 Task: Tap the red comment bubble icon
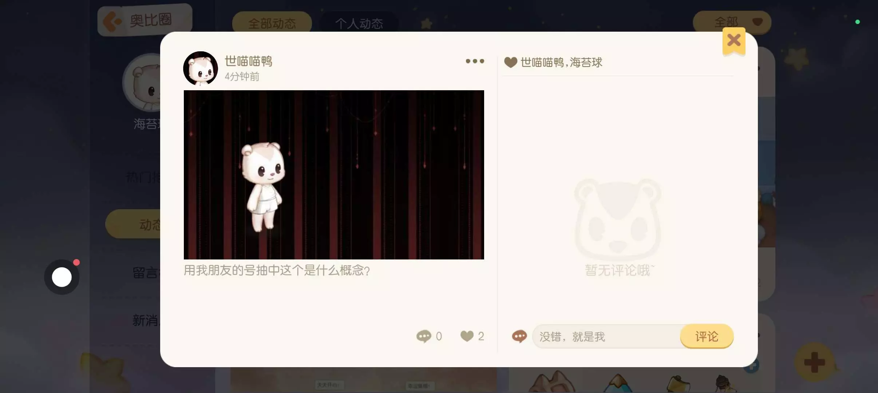pos(519,336)
